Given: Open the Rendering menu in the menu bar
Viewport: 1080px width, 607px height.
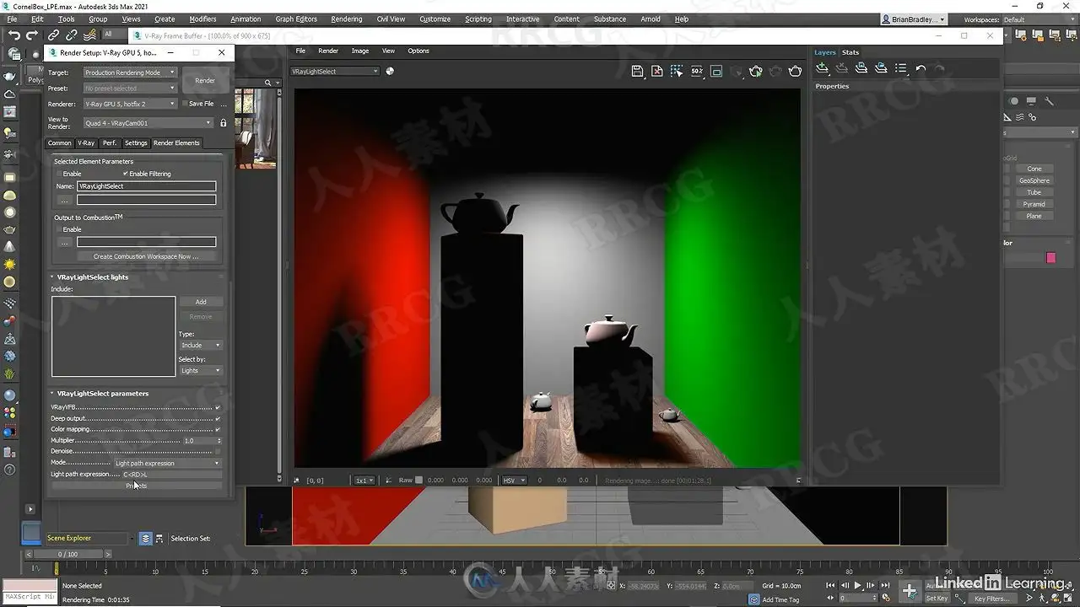Looking at the screenshot, I should (x=346, y=19).
